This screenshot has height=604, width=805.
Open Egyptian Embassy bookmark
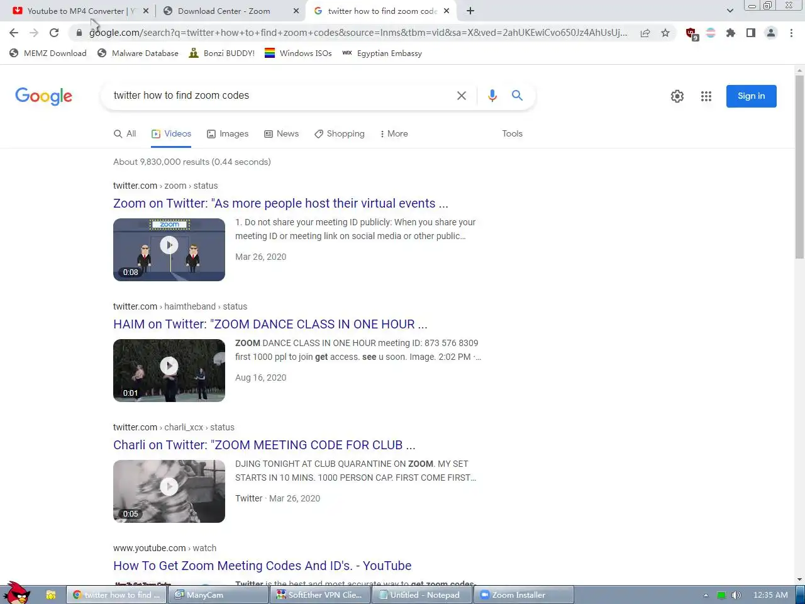[x=382, y=53]
